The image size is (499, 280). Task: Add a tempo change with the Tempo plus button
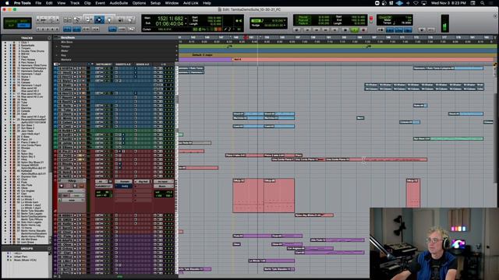coord(177,47)
